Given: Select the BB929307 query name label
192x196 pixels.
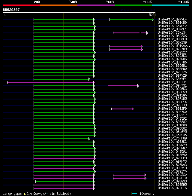Looking at the screenshot, I should click(x=11, y=10).
